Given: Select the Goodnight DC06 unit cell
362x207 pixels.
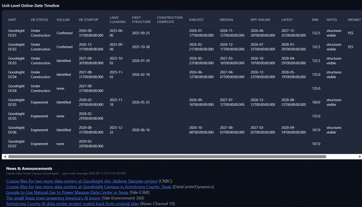Looking at the screenshot, I should [x=17, y=130].
